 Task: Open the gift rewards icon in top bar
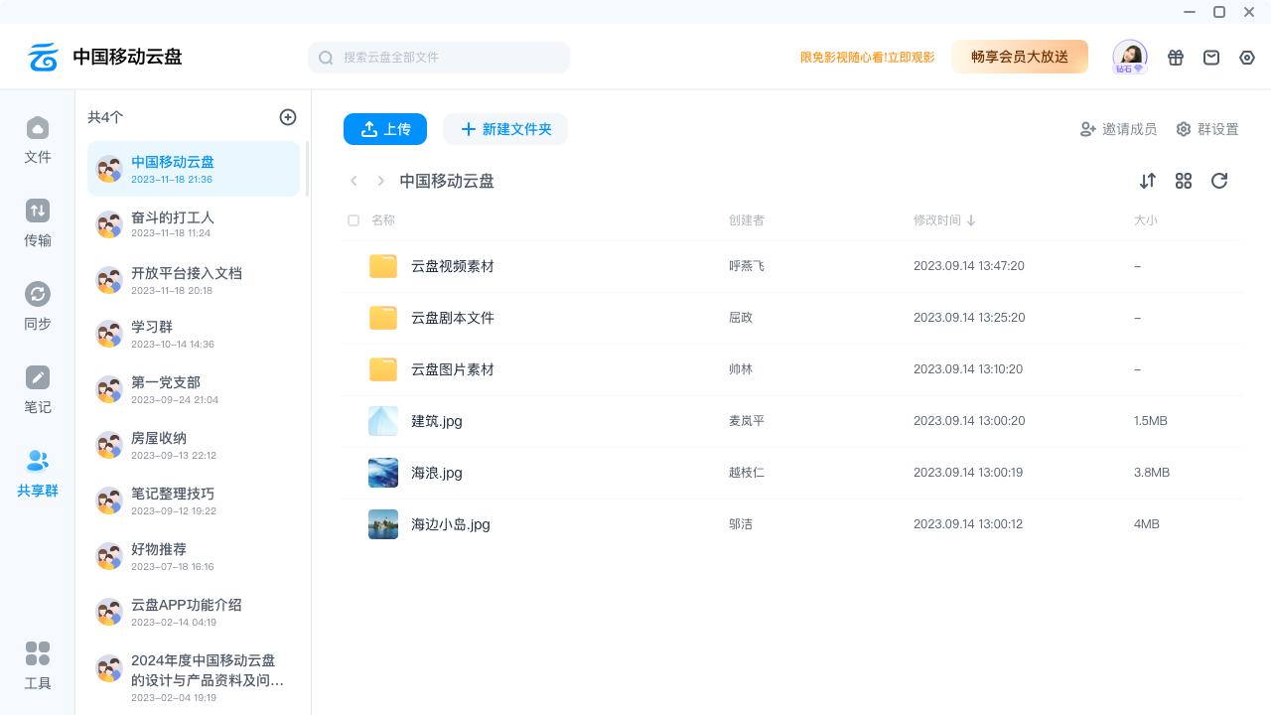click(1176, 57)
